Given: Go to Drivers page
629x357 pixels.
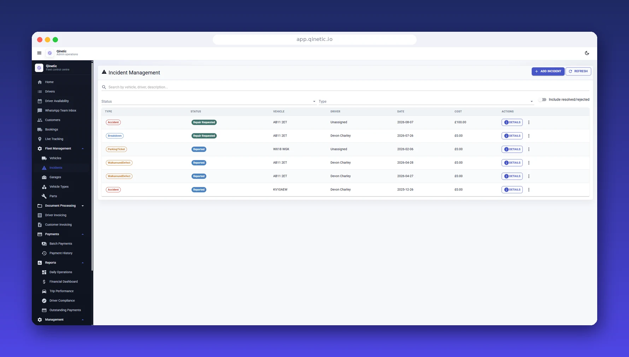Looking at the screenshot, I should click(x=61, y=91).
